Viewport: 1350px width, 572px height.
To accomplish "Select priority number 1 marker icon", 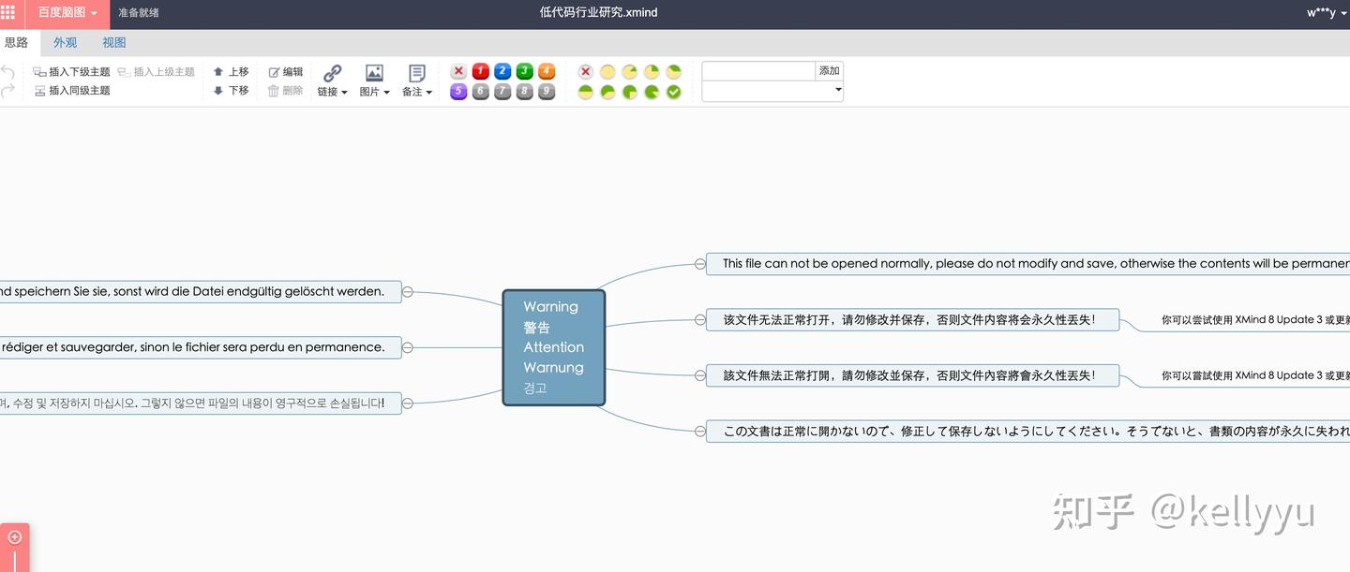I will coord(479,71).
